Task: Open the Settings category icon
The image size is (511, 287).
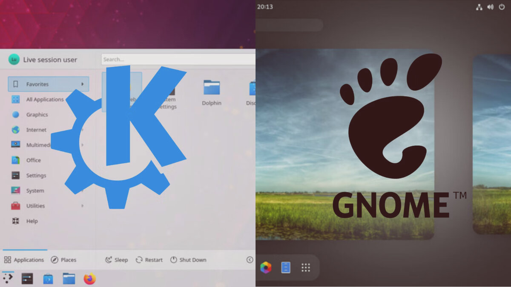Action: click(16, 175)
